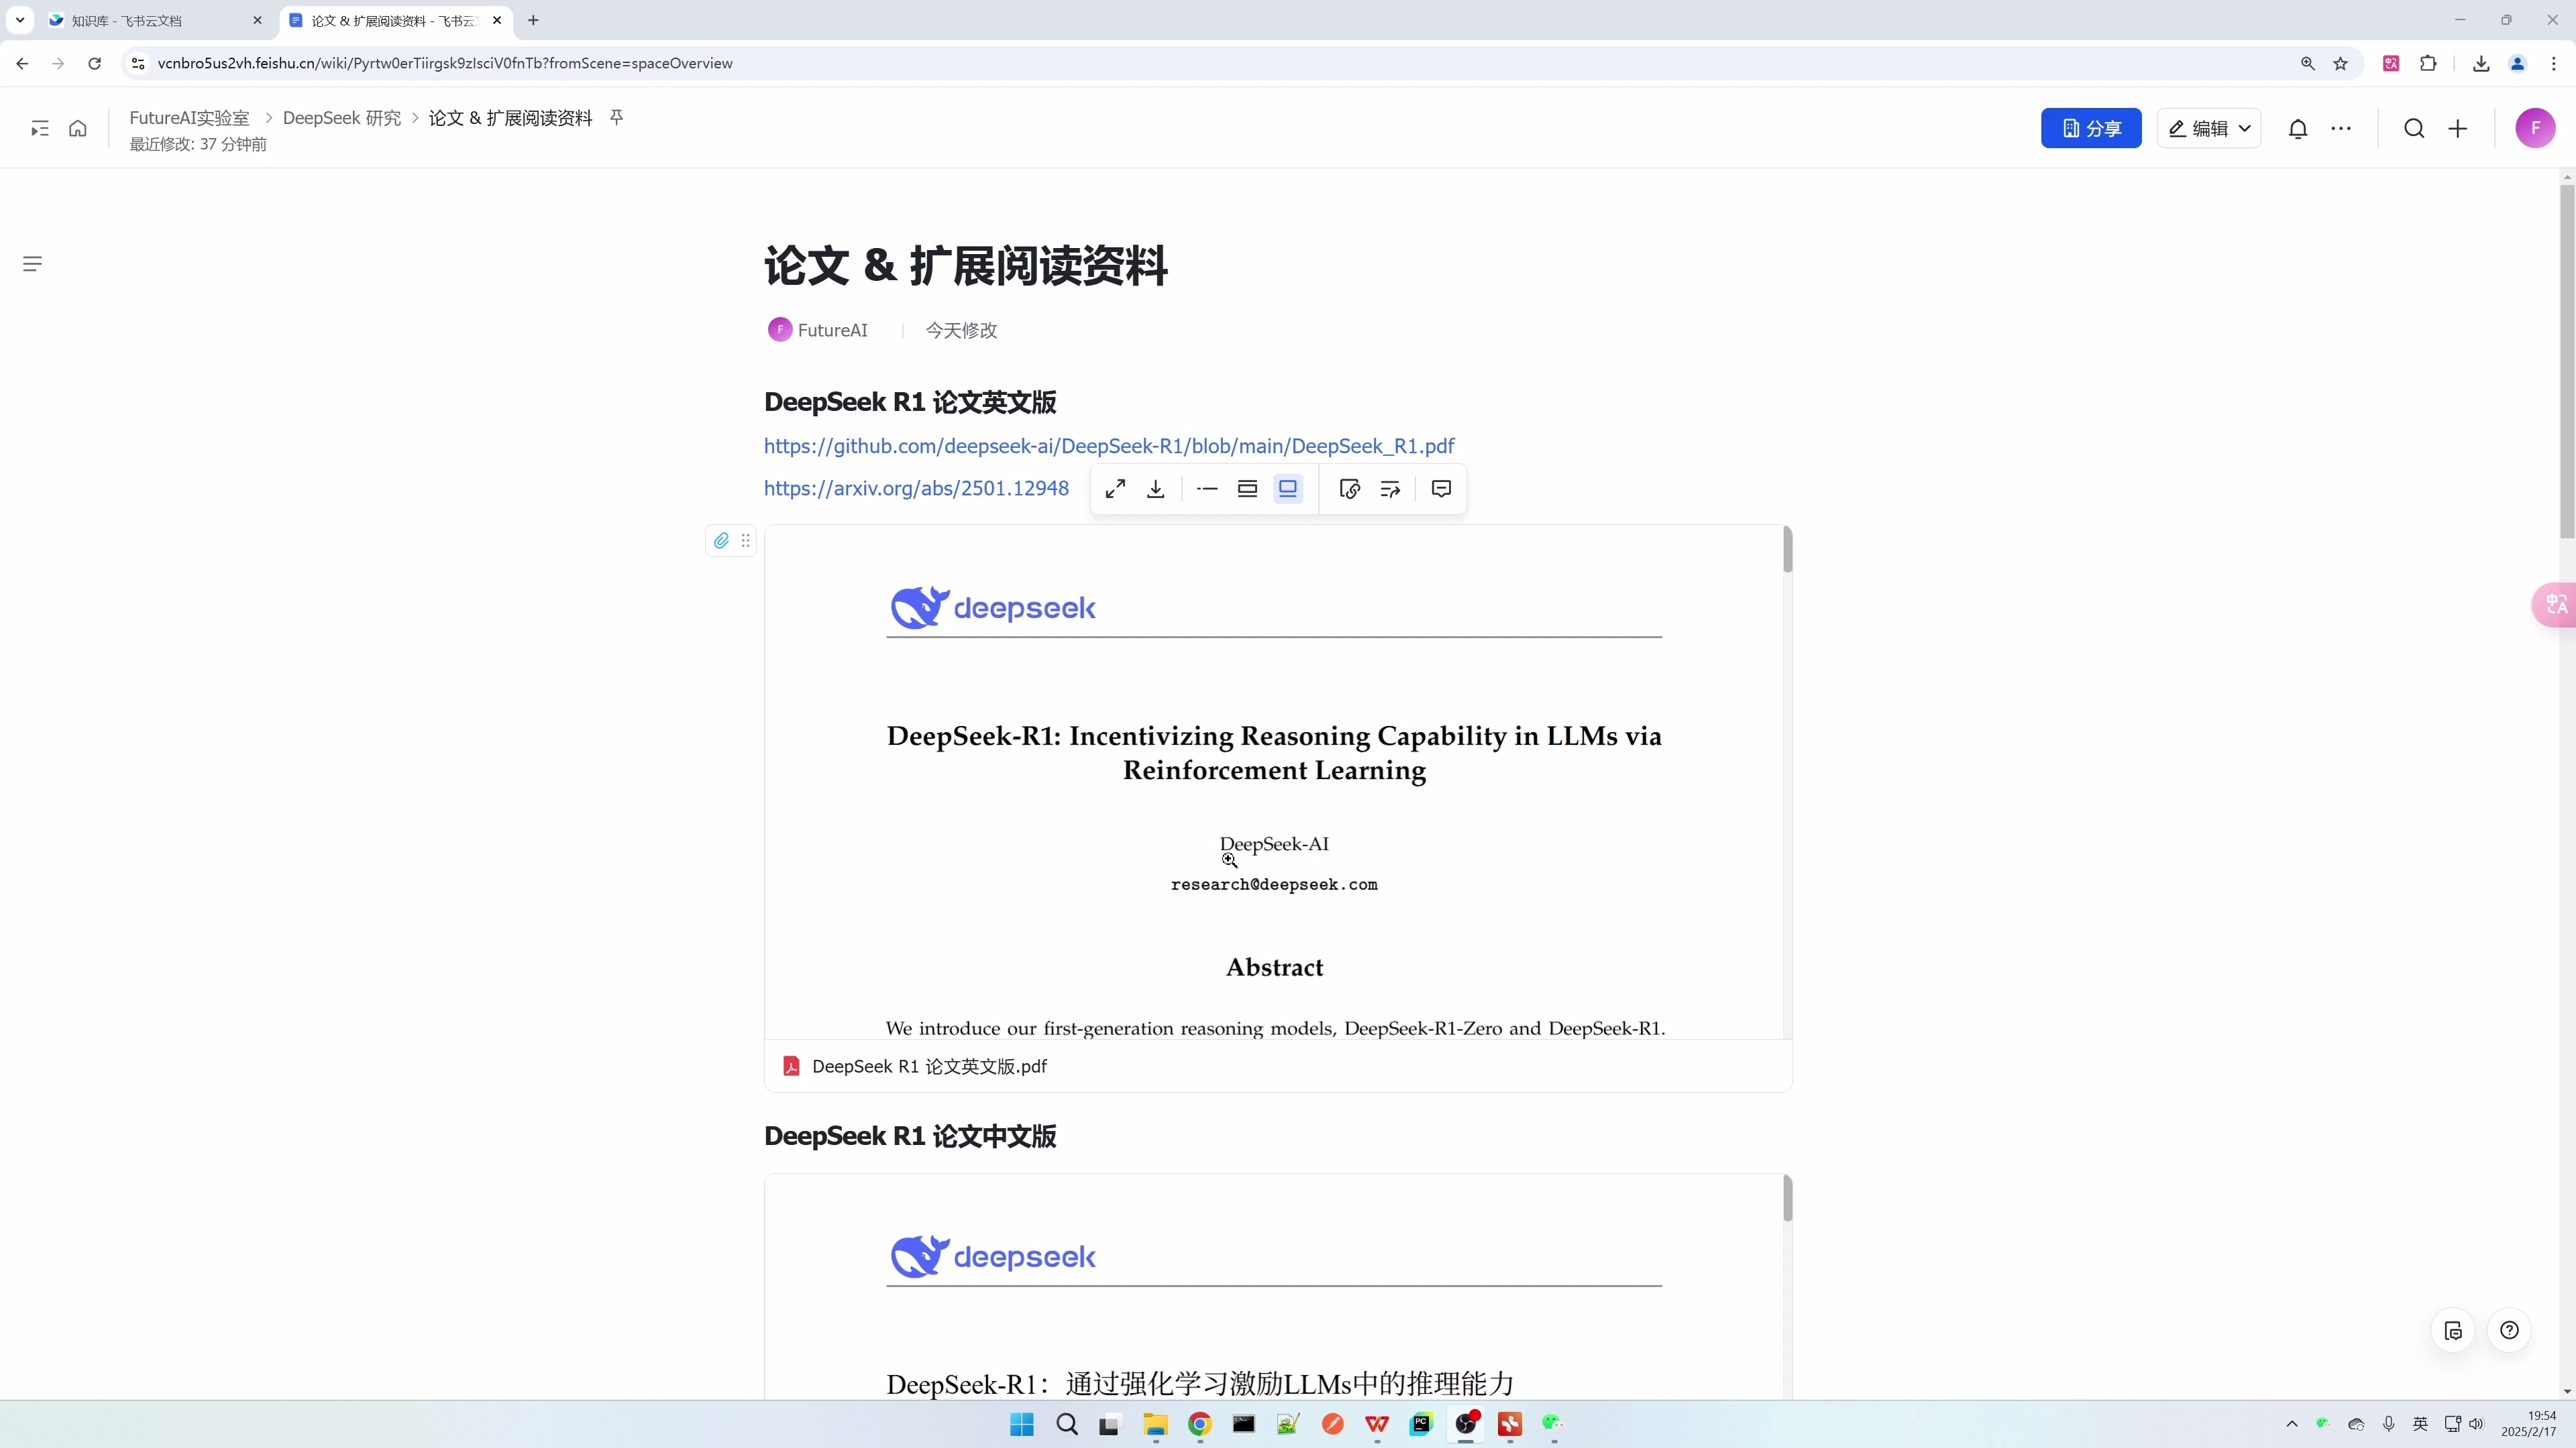Click the DeepSeek R1 论文英文版.pdf file name
2576x1448 pixels.
click(x=929, y=1067)
